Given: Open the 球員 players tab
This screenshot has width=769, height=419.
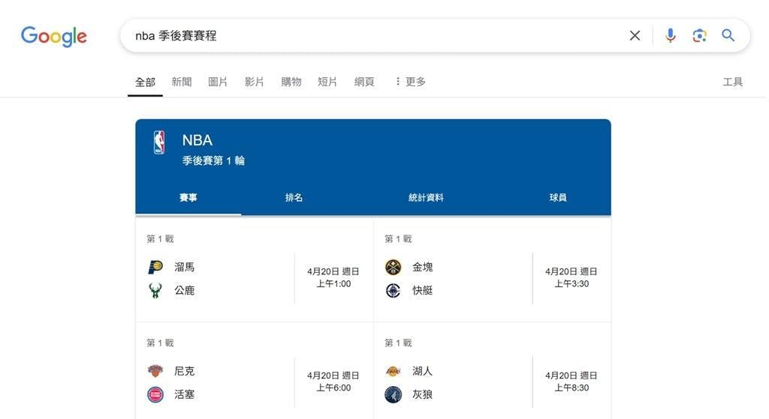Looking at the screenshot, I should [558, 197].
